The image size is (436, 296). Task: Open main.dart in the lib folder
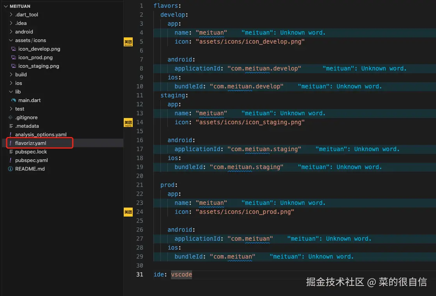coord(30,100)
